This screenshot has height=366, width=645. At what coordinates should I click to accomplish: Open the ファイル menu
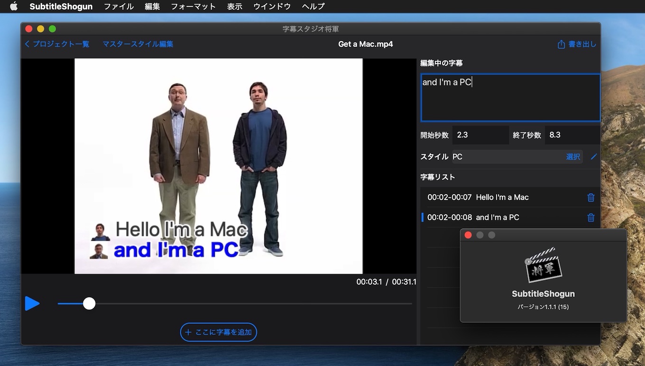(x=119, y=6)
